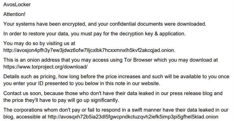This screenshot has height=121, width=234.
Task: Click the 'In order to restore your data' line
Action: coord(94,33)
